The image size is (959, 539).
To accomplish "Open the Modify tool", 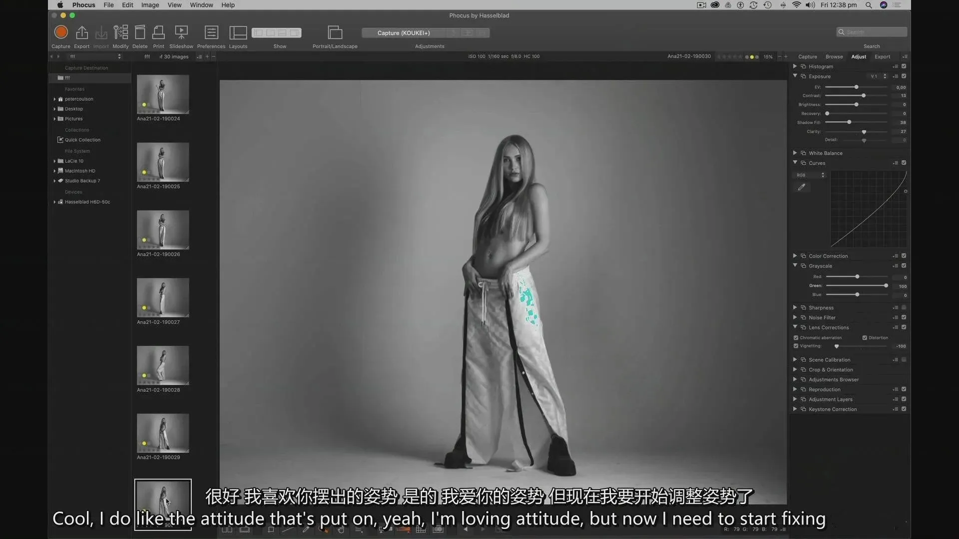I will 120,32.
